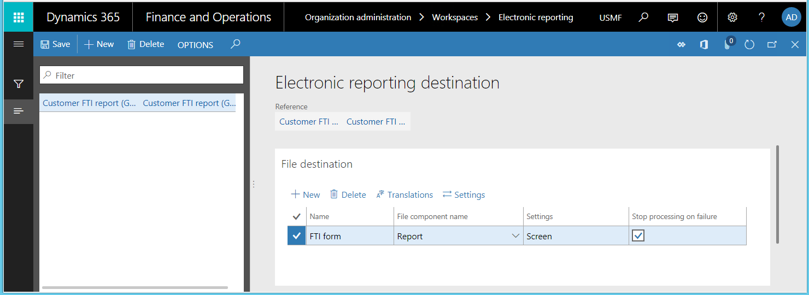
Task: Toggle the hamburger navigation pane icon
Action: (19, 44)
